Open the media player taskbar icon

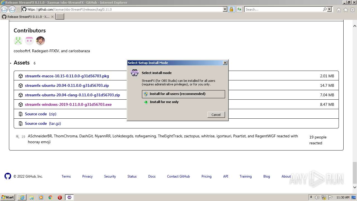41,197
